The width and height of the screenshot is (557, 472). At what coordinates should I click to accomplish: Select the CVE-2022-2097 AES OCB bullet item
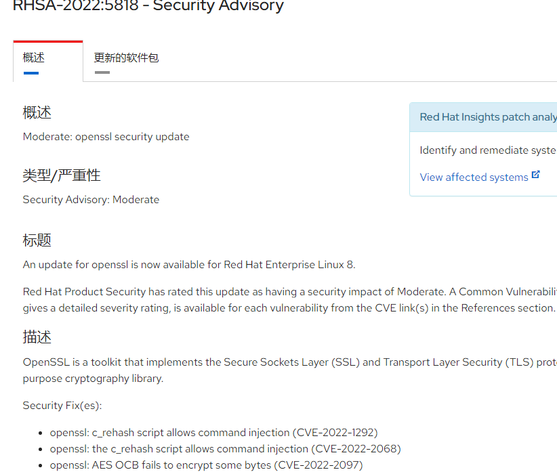coord(207,465)
